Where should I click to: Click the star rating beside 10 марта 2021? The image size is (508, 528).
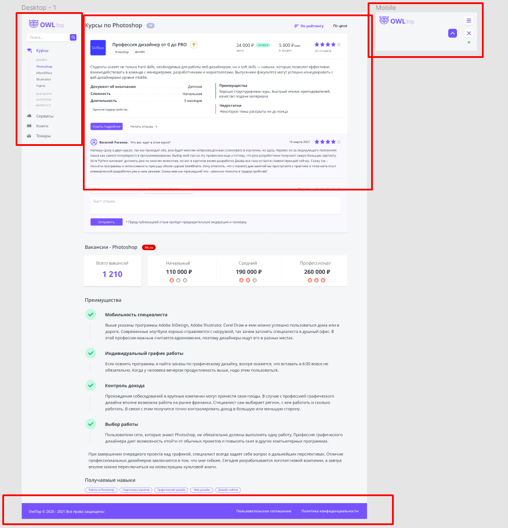(x=328, y=142)
